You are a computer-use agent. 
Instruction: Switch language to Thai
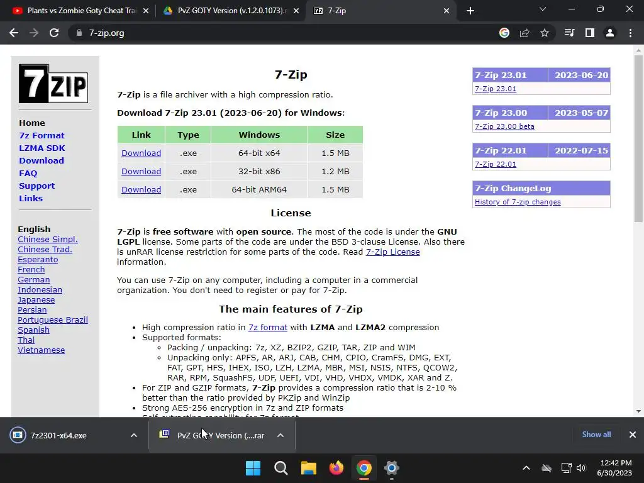pyautogui.click(x=26, y=340)
